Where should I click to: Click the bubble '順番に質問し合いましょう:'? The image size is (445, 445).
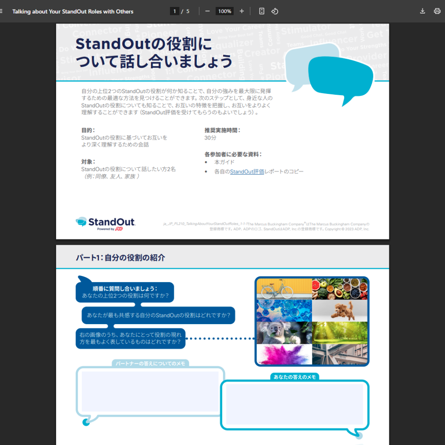[x=125, y=289]
